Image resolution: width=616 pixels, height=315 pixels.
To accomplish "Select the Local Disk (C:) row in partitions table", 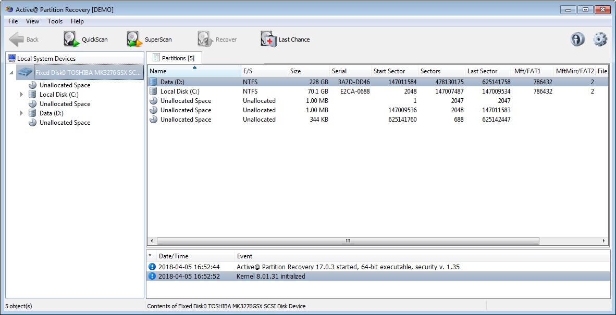I will point(378,91).
